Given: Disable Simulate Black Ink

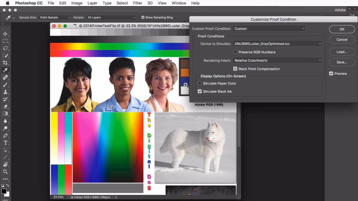Looking at the screenshot, I should pos(200,91).
